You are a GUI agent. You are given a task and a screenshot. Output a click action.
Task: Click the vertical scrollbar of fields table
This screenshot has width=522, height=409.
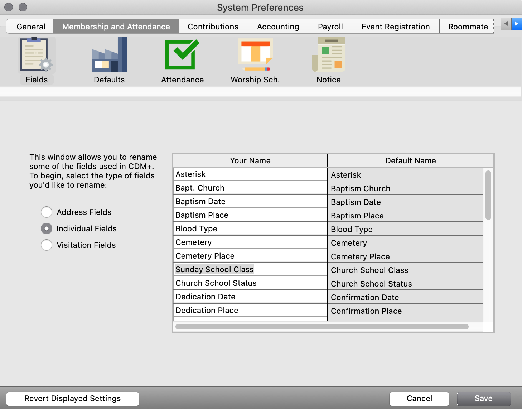[488, 195]
